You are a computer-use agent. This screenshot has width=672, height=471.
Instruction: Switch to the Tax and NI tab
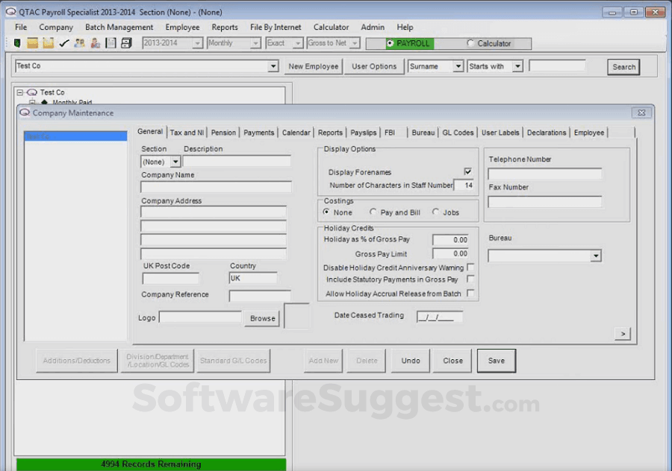coord(186,132)
